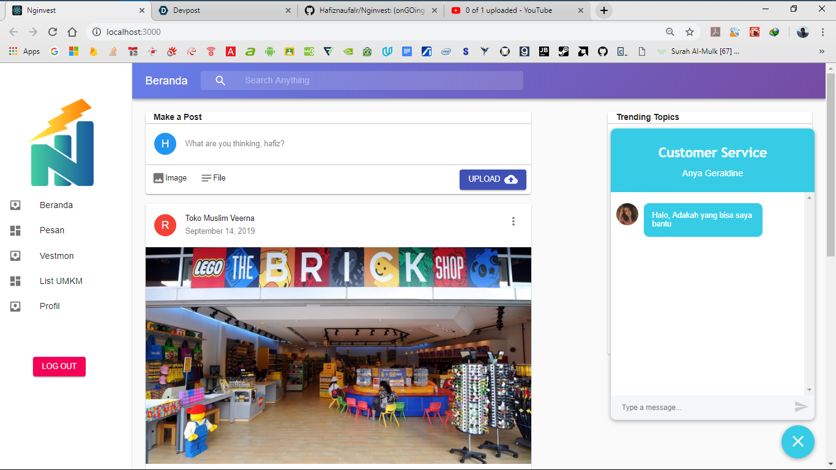Click the chat scrollbar down arrow
This screenshot has width=836, height=470.
(809, 390)
